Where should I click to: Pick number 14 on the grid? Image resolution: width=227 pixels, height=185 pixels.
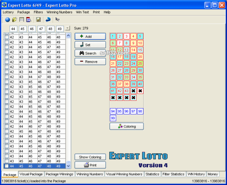click(133, 50)
